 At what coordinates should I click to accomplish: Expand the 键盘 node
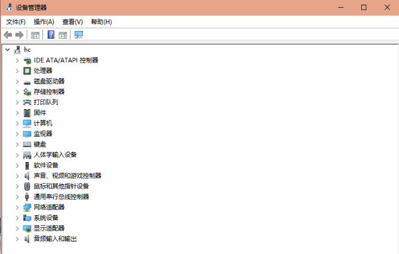(17, 144)
